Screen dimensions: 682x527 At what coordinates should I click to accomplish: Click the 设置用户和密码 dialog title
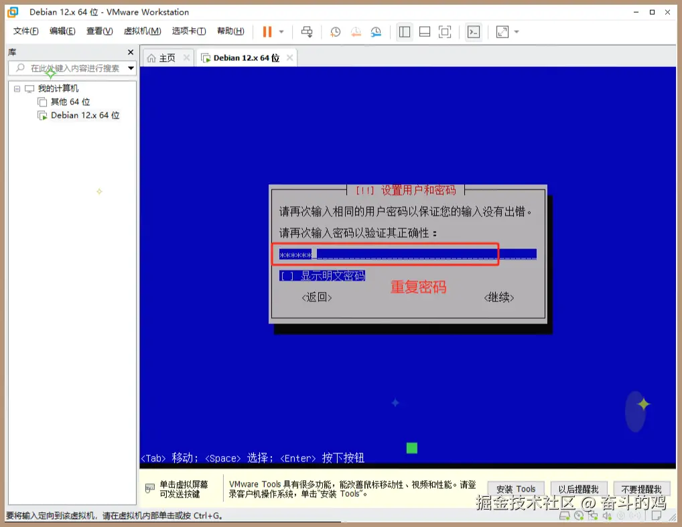(x=406, y=190)
